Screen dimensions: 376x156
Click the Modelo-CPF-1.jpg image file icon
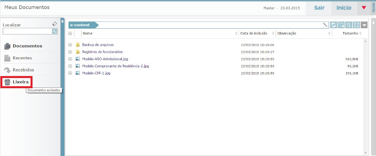pos(78,73)
